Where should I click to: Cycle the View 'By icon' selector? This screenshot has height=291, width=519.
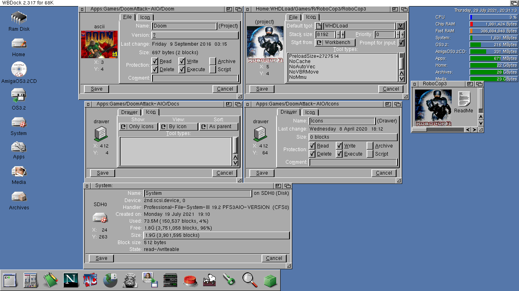178,127
